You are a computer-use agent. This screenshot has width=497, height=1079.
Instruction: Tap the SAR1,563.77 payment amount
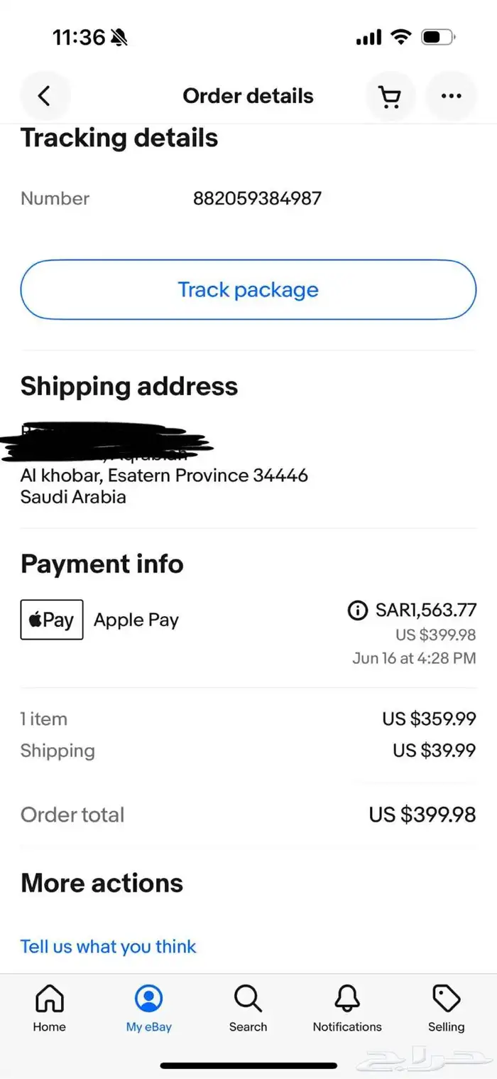tap(425, 610)
